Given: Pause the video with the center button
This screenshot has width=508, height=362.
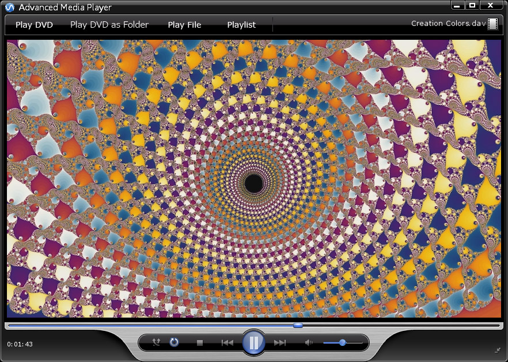Looking at the screenshot, I should coord(253,342).
